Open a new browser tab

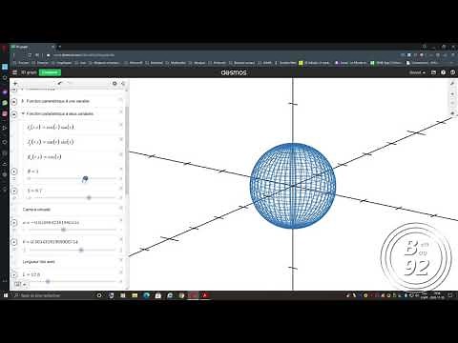60,47
